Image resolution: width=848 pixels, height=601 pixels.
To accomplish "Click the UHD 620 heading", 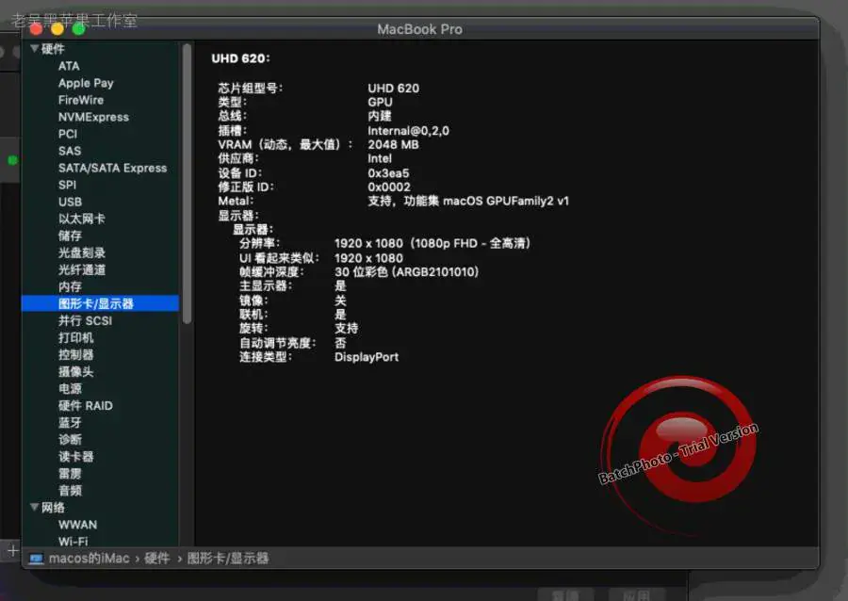I will click(240, 58).
